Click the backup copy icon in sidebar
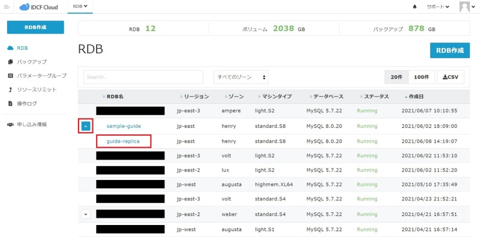The width and height of the screenshot is (480, 237). (10, 62)
